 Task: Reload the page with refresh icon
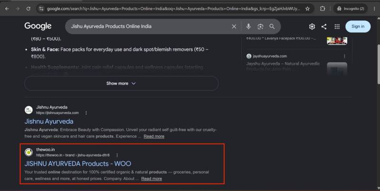28,9
